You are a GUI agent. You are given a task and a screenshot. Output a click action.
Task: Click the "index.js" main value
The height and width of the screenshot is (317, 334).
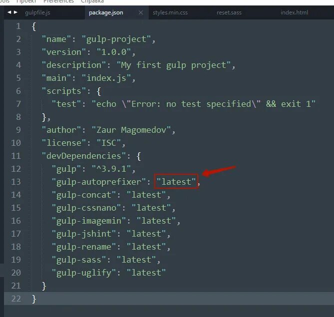[106, 78]
